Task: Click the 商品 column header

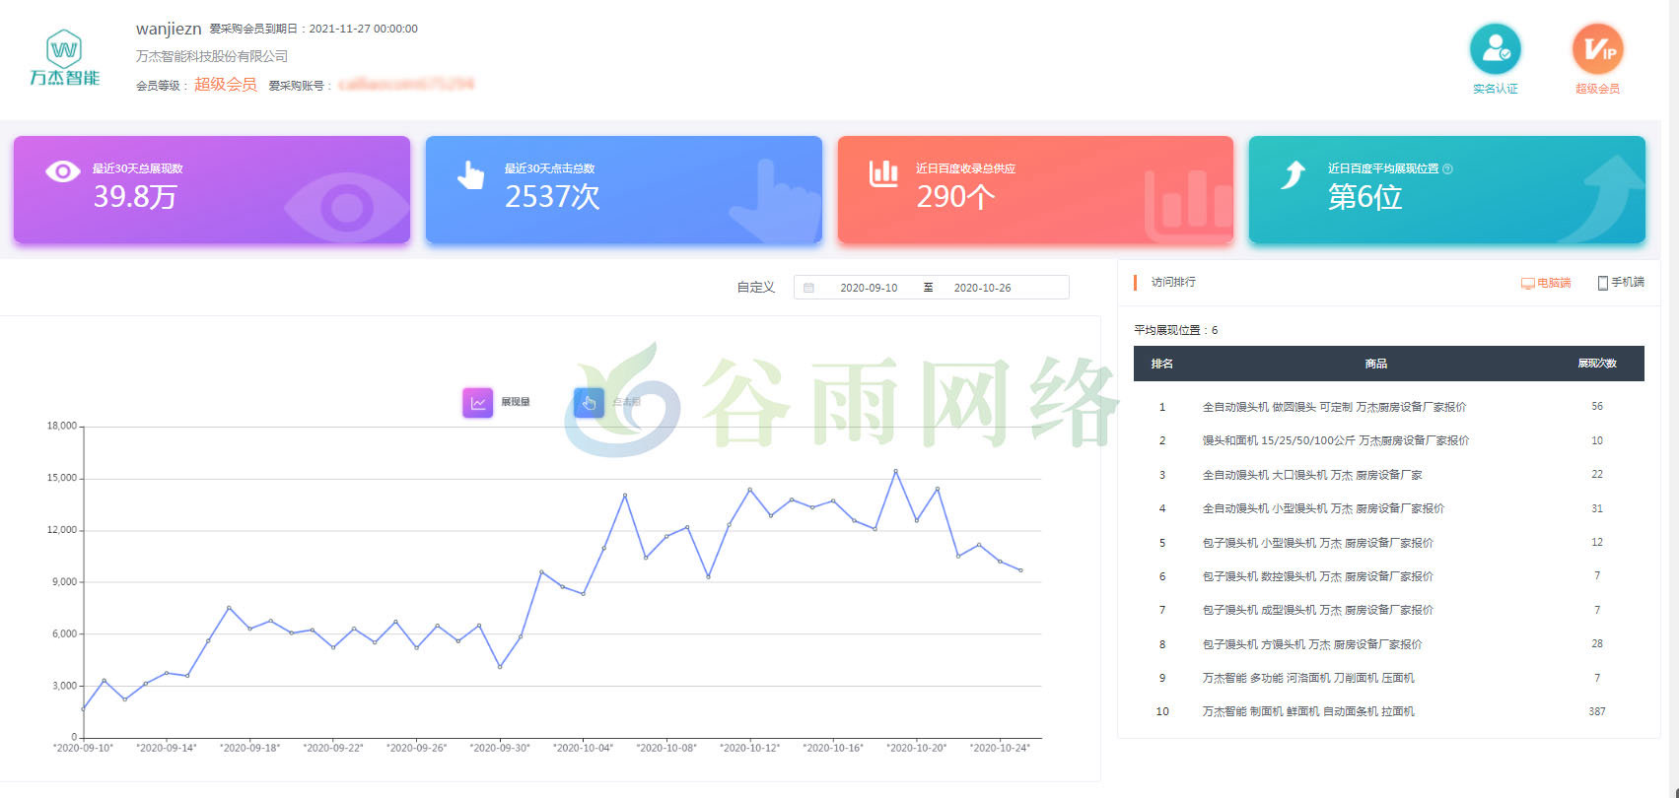Action: point(1376,364)
